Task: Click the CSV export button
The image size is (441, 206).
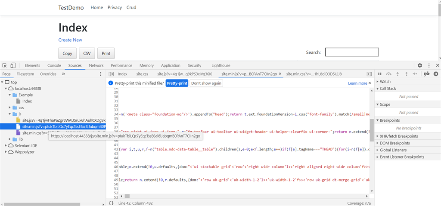Action: (87, 53)
